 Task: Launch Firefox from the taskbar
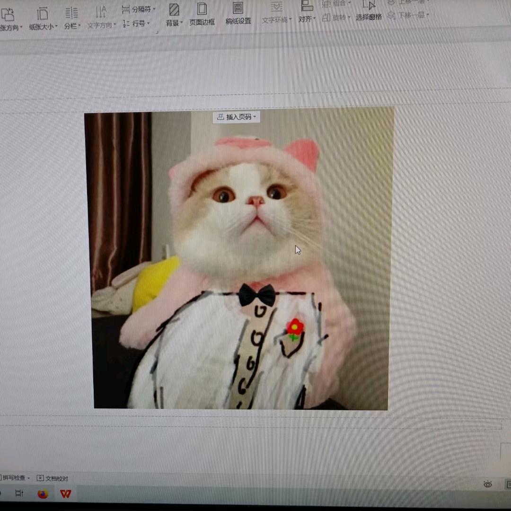pyautogui.click(x=43, y=493)
